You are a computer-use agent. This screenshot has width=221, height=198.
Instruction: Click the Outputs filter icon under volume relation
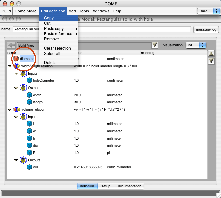(23, 160)
